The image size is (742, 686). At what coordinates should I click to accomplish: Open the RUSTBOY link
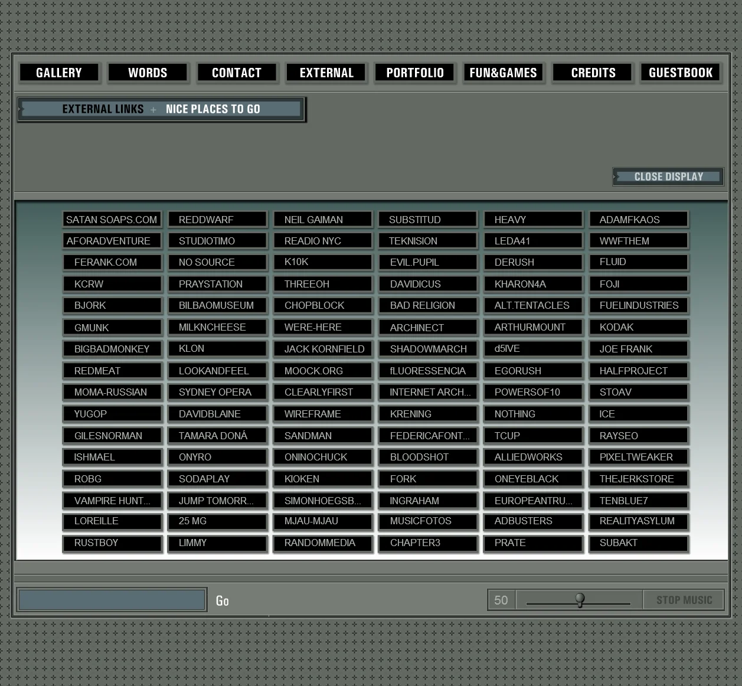(x=112, y=543)
